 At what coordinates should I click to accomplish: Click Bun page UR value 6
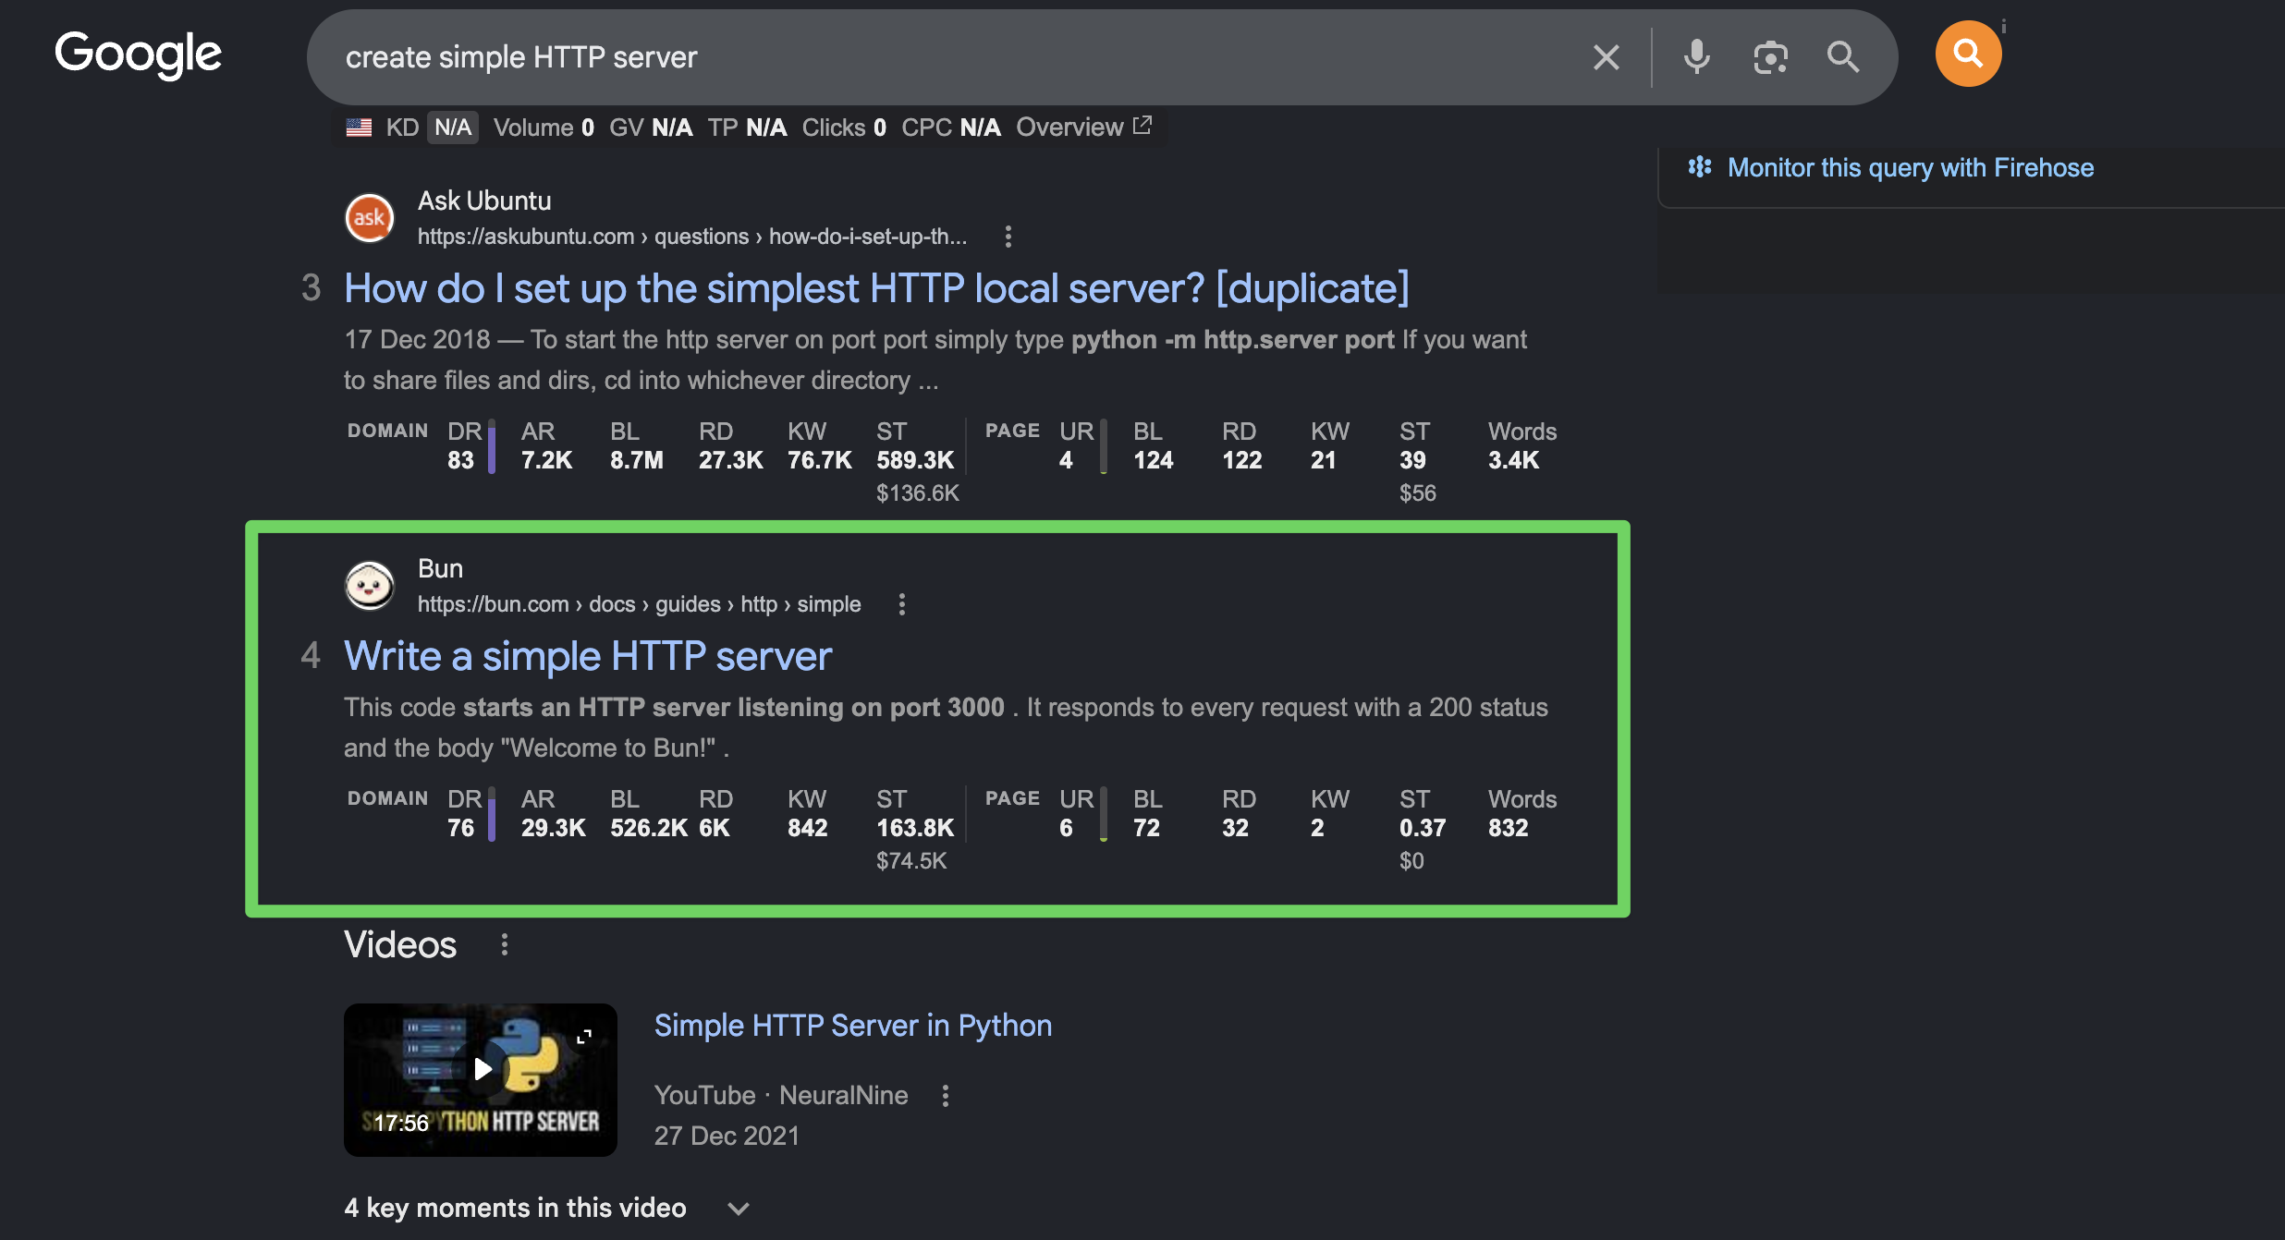pos(1066,828)
